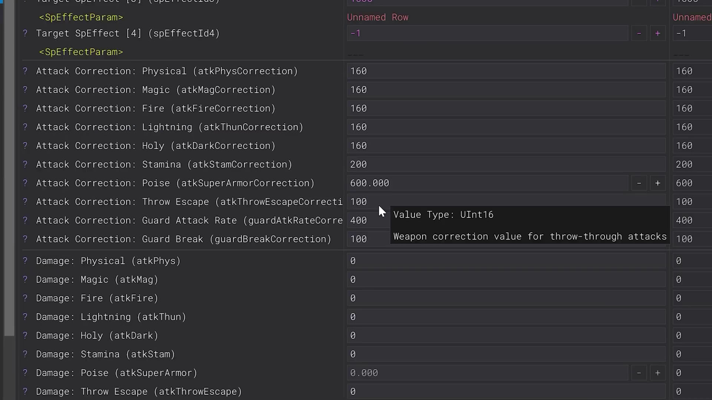Click help icon for Attack Correction: Physical

point(25,71)
